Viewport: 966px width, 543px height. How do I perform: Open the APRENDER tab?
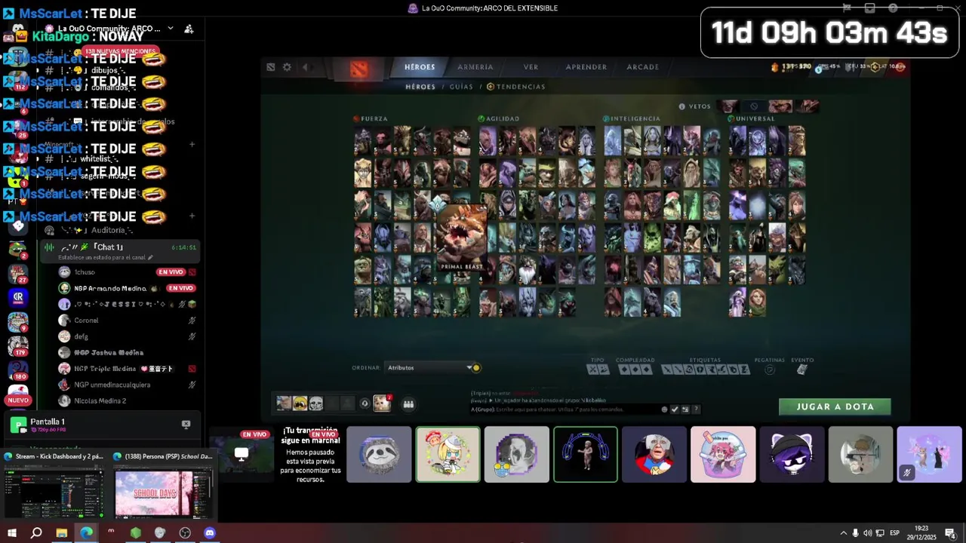tap(586, 67)
